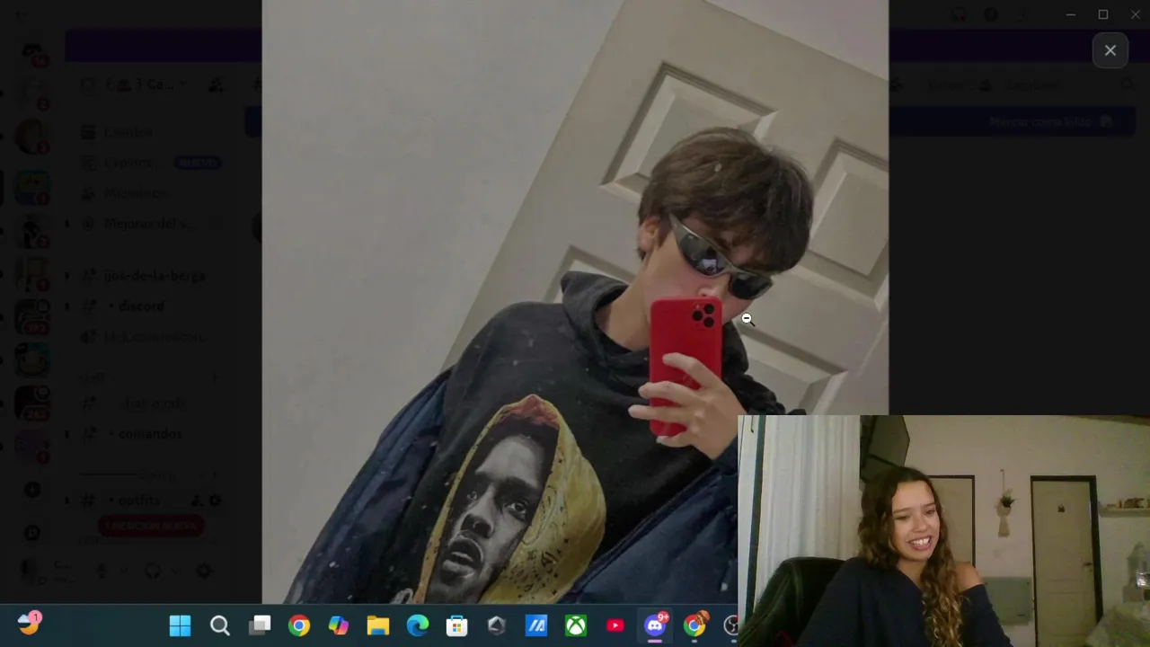Collapse the ijos-de-la-berga category
The image size is (1150, 647).
point(155,276)
